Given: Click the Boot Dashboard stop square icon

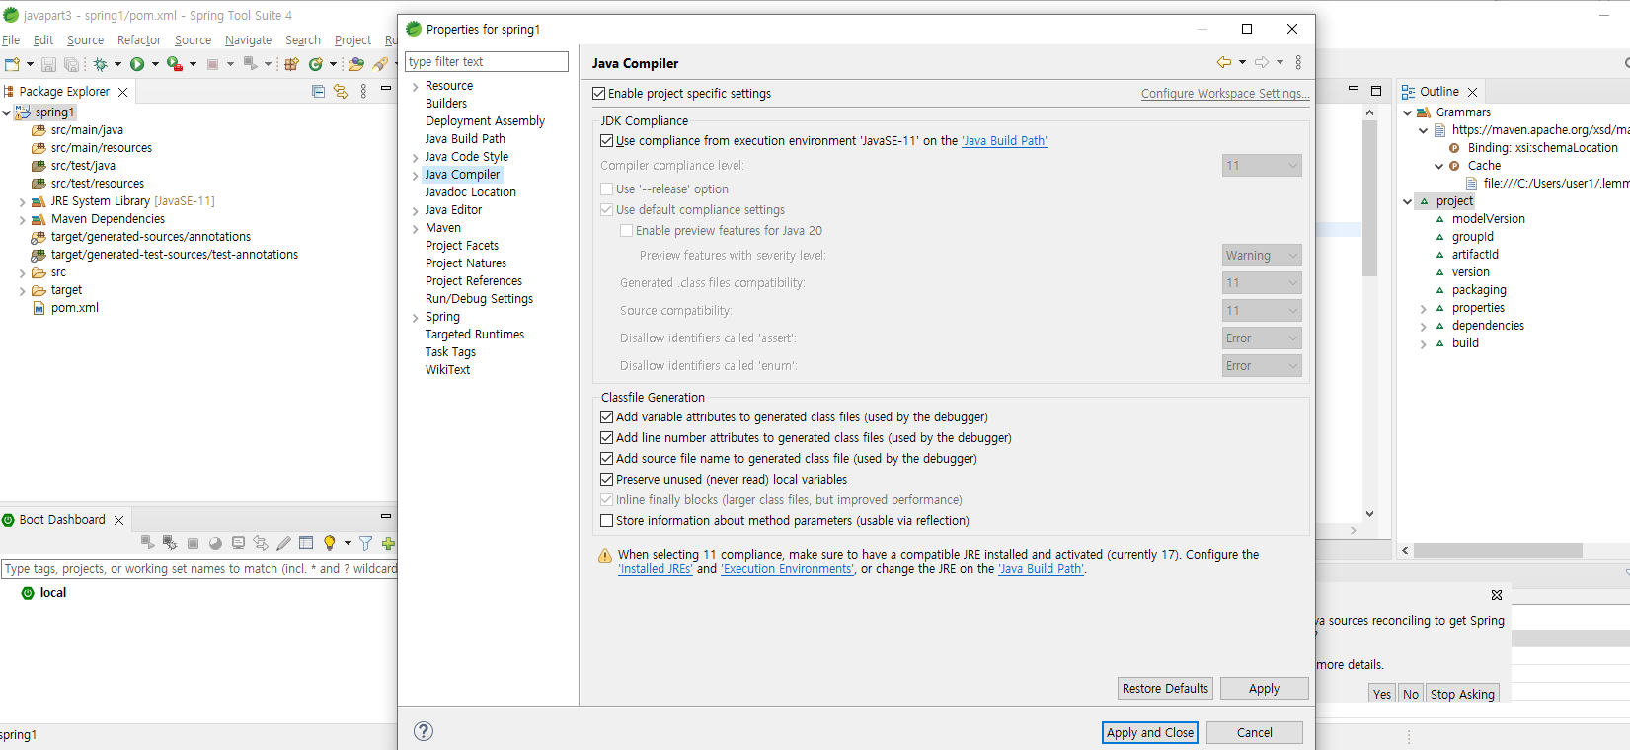Looking at the screenshot, I should click(194, 543).
